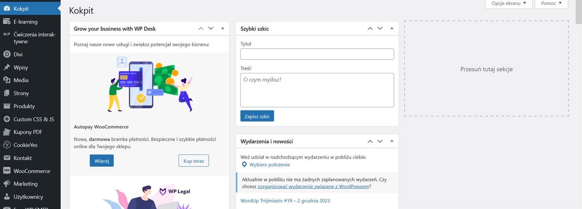Click the Media library icon
The image size is (582, 209).
7,80
